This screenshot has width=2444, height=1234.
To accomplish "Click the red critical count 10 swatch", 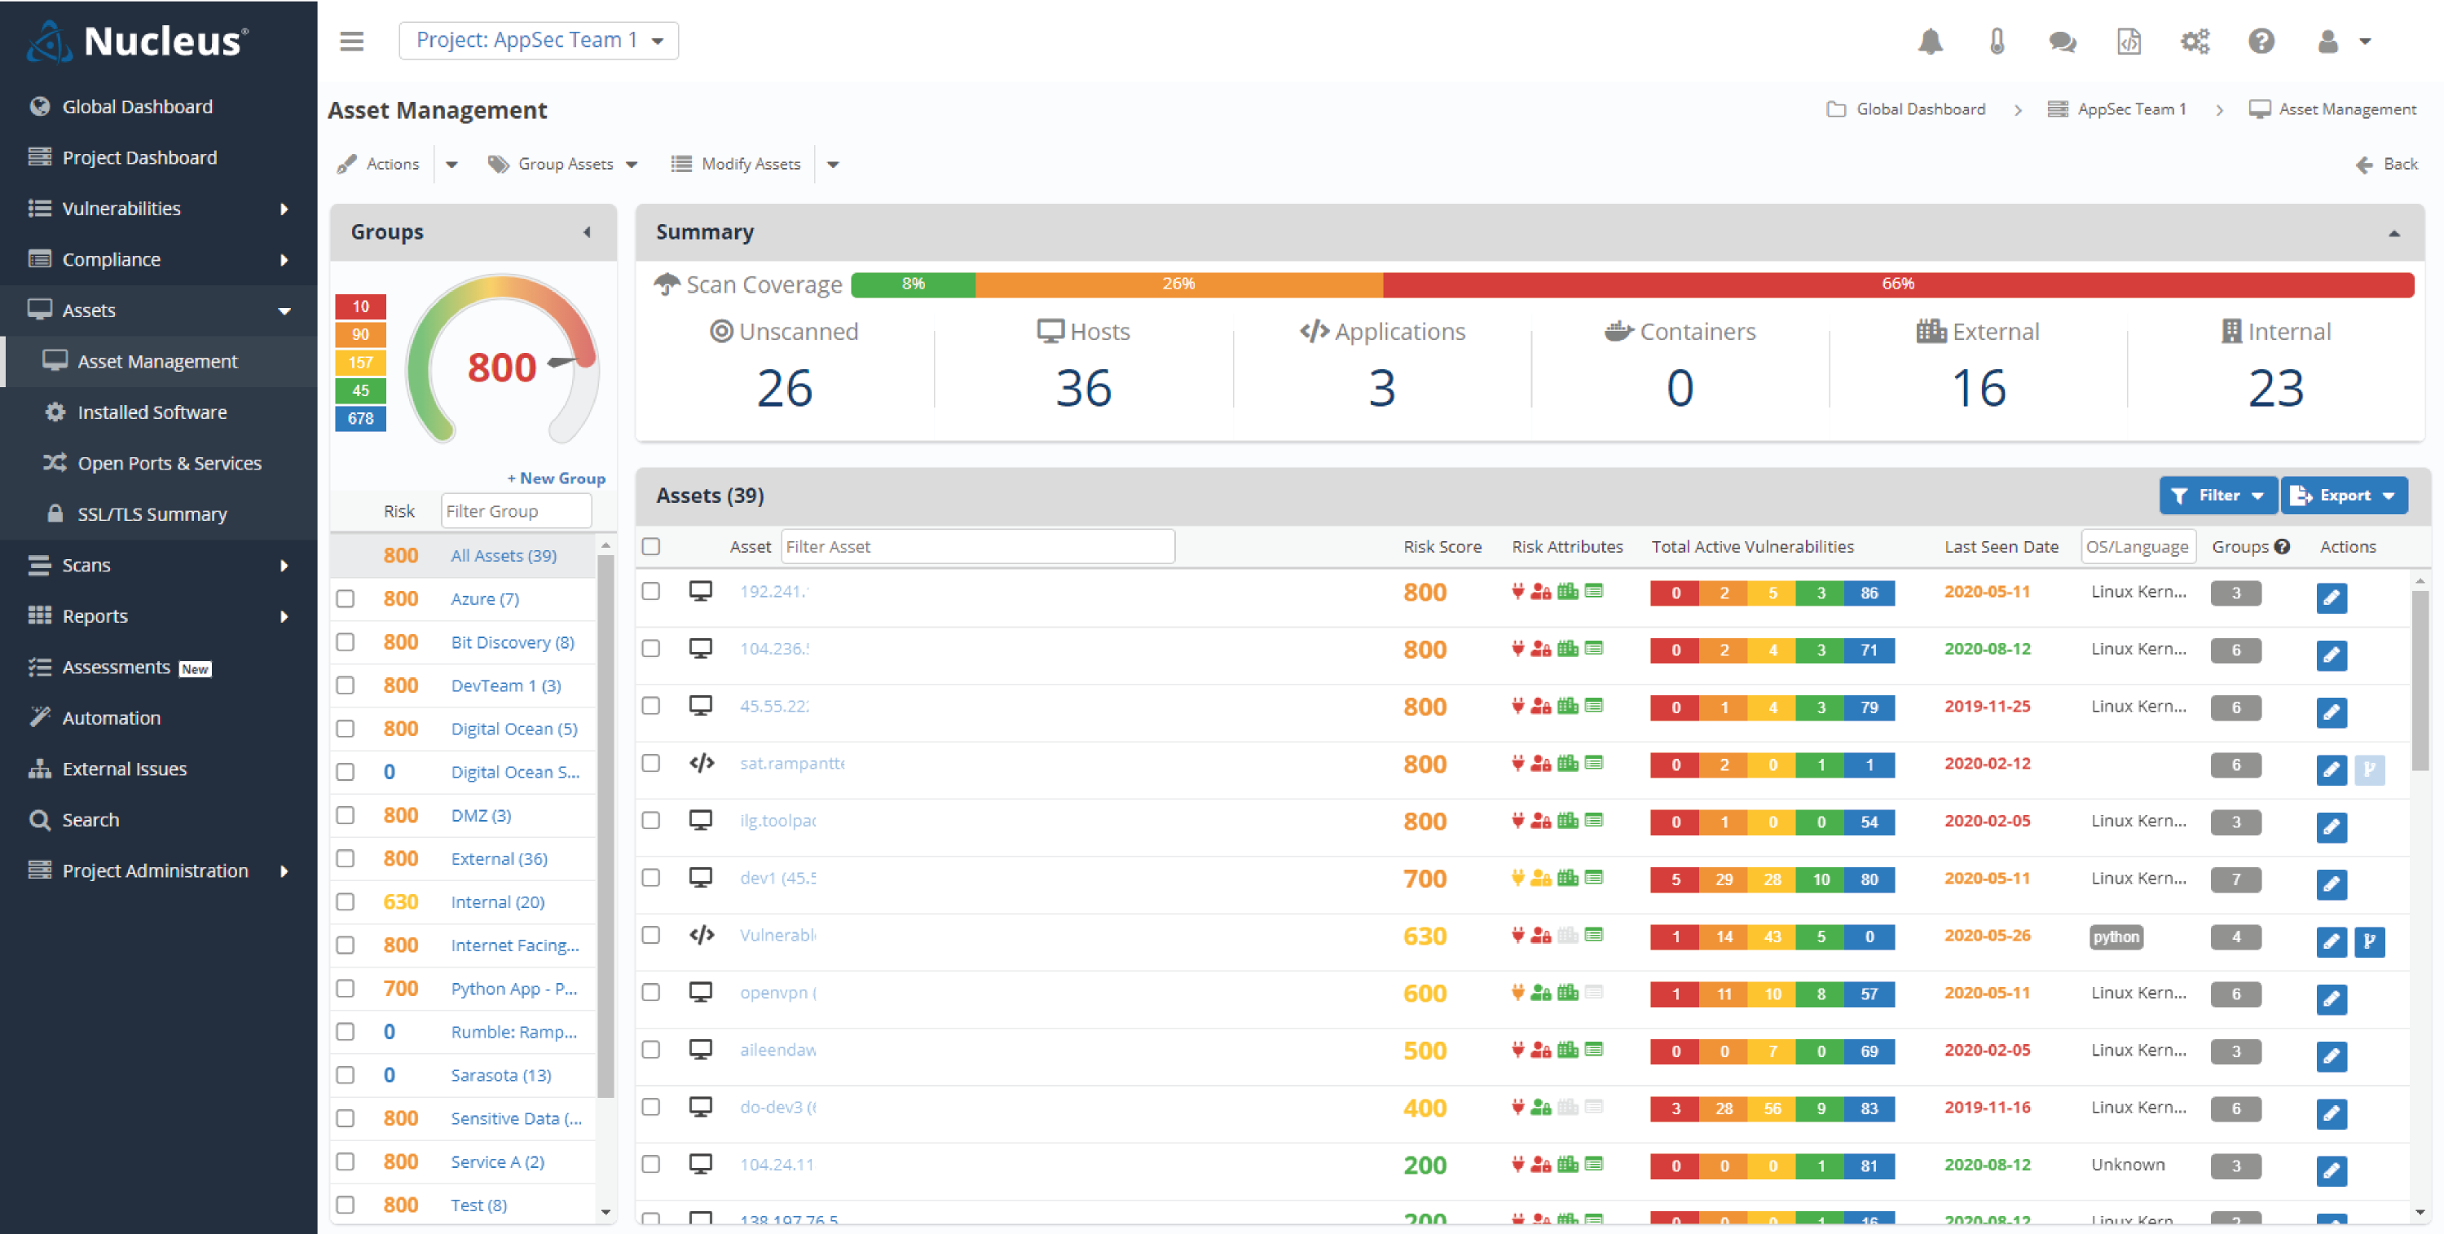I will pyautogui.click(x=360, y=306).
